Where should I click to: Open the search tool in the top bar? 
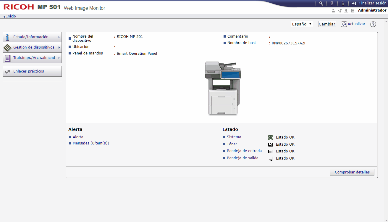tap(321, 3)
